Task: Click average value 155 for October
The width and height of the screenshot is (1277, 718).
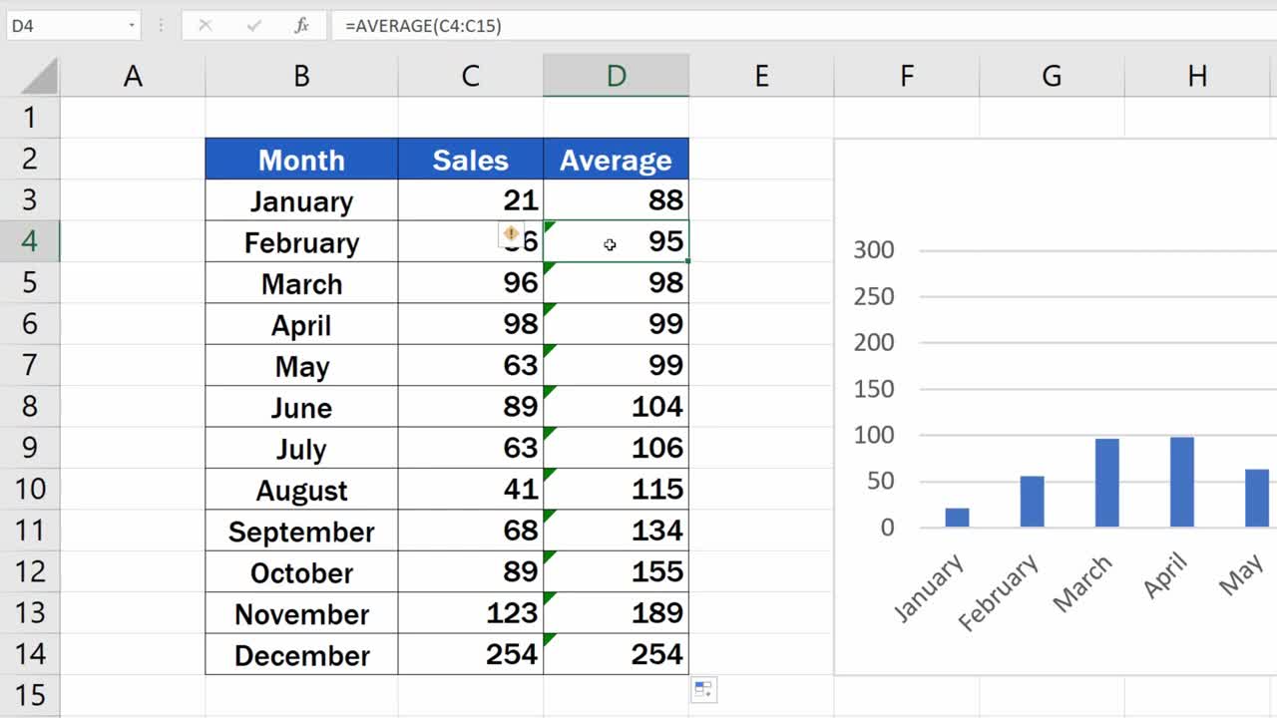Action: point(616,571)
